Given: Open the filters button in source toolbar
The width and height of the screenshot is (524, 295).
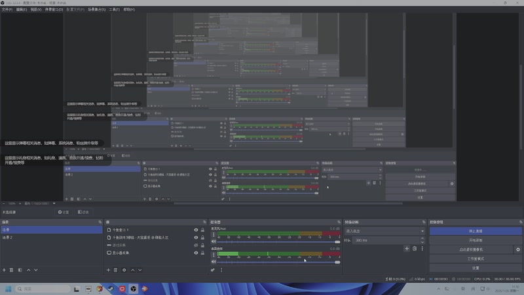Looking at the screenshot, I should point(83,212).
